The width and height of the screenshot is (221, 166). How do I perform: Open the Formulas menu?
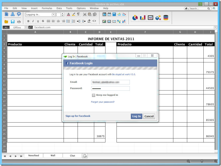47,8
